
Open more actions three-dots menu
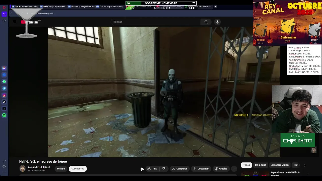234,169
